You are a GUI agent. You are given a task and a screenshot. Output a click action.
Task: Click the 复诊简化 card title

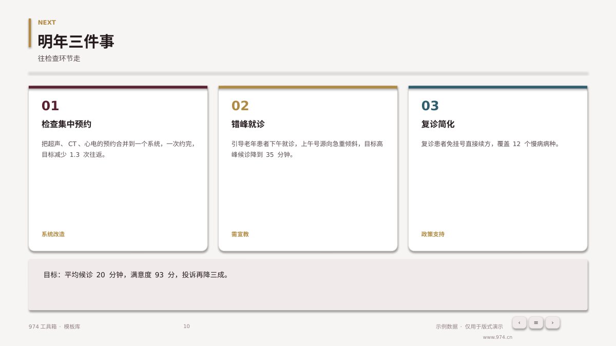[438, 124]
